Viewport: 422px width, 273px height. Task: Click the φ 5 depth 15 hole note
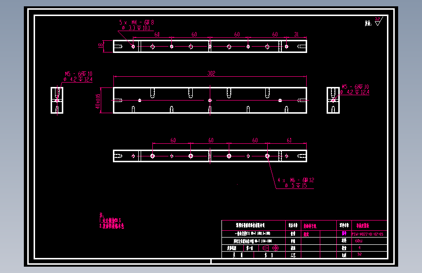[x=296, y=186]
